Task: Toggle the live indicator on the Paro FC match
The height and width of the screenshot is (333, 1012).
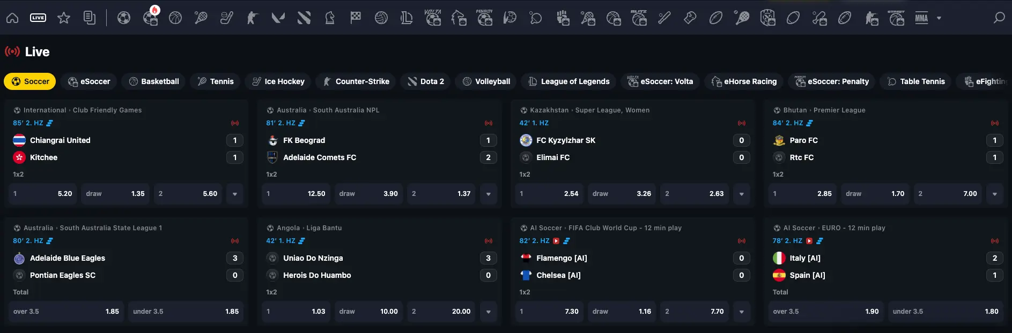Action: tap(996, 123)
